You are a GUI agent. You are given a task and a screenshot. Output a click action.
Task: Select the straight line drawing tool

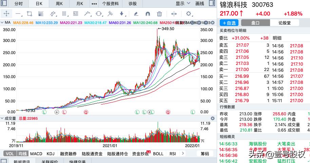point(18,14)
